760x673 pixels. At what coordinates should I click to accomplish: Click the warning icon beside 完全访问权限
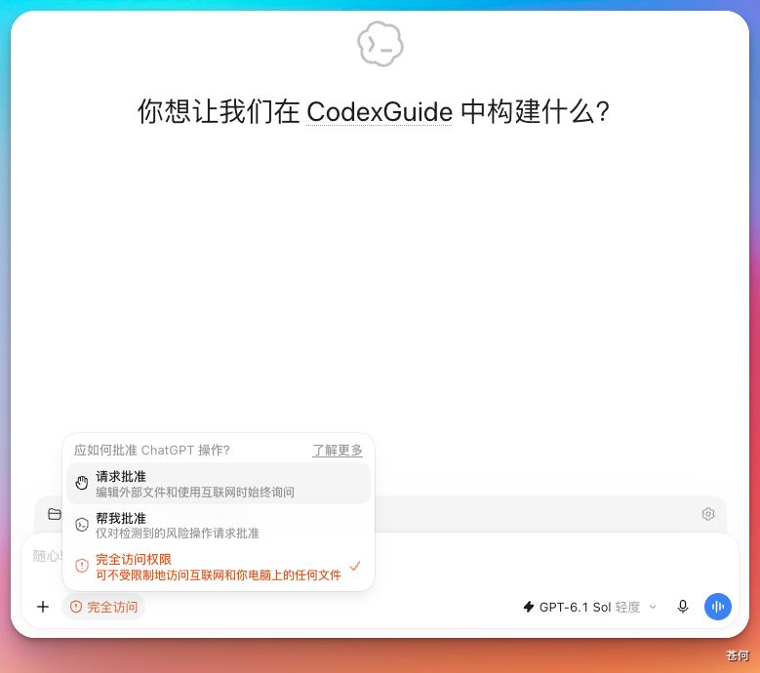coord(82,566)
